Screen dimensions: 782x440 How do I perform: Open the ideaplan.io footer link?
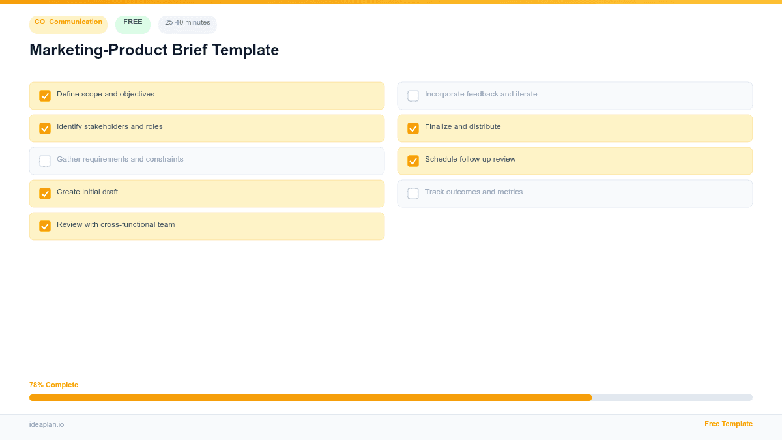click(46, 424)
